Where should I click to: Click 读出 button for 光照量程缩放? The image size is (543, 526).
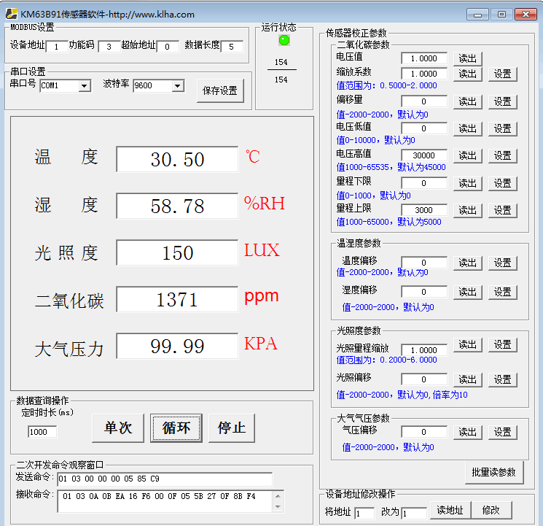pos(468,345)
